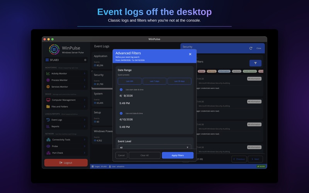The height and width of the screenshot is (193, 309).
Task: Open the Connectivity Tools network icon
Action: 48,140
